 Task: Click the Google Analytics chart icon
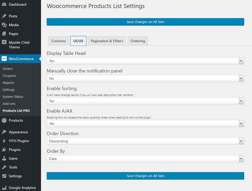(x=4, y=188)
